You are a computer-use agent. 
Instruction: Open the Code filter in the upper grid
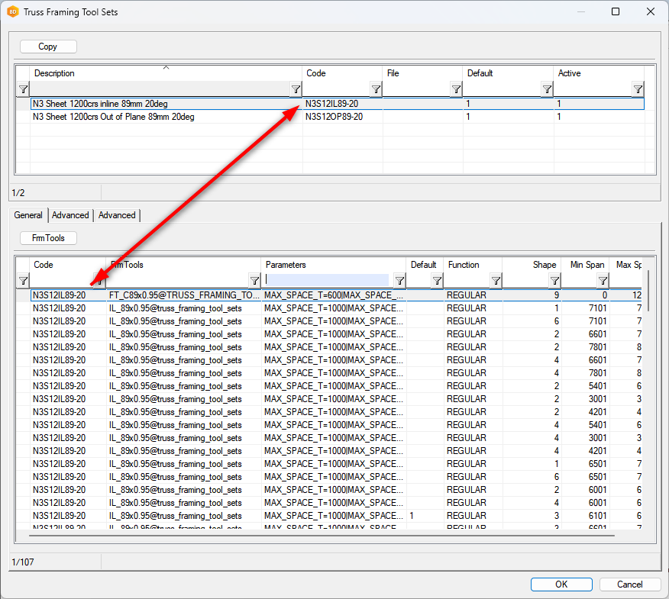pyautogui.click(x=376, y=89)
